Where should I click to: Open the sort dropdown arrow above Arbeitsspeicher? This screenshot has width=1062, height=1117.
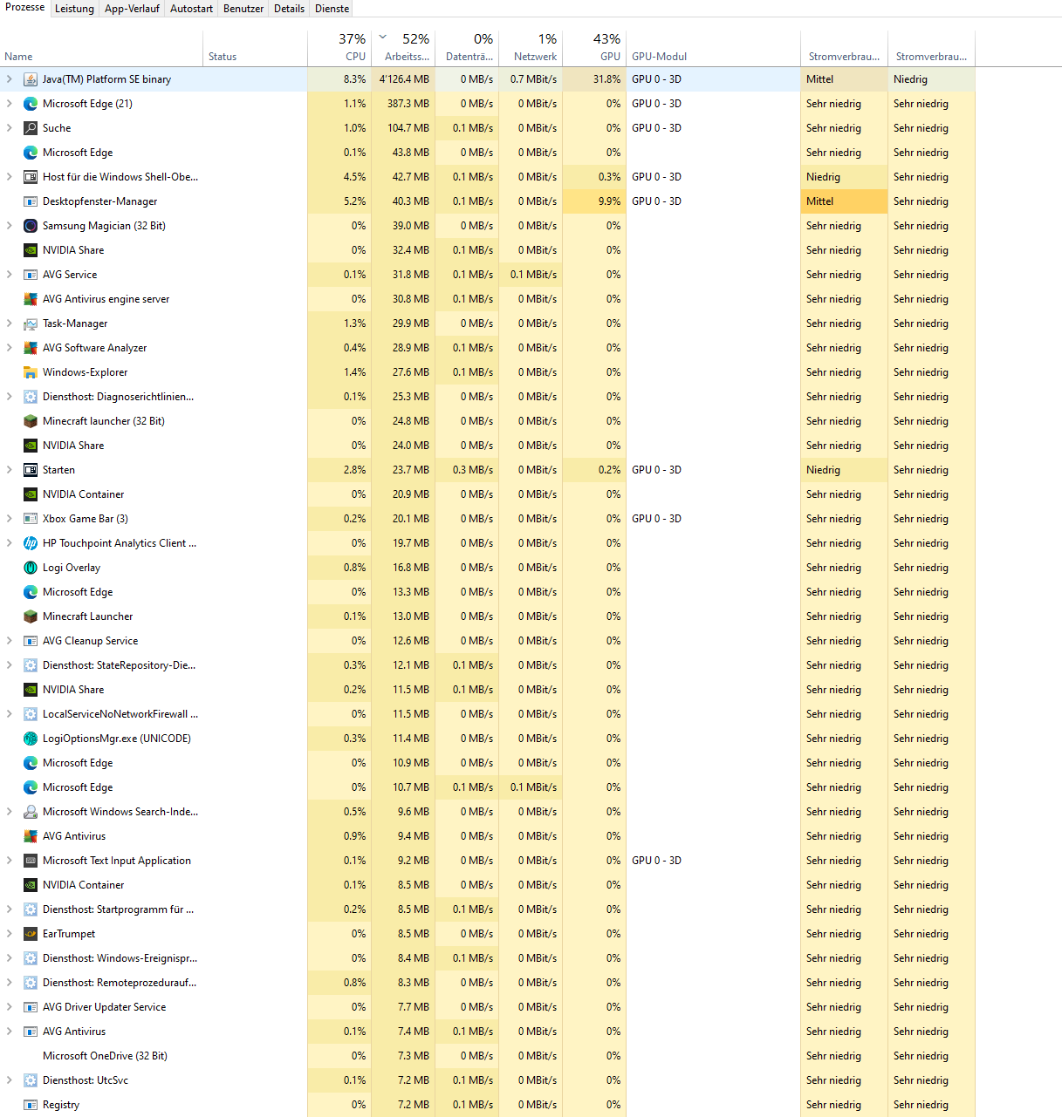(x=382, y=37)
